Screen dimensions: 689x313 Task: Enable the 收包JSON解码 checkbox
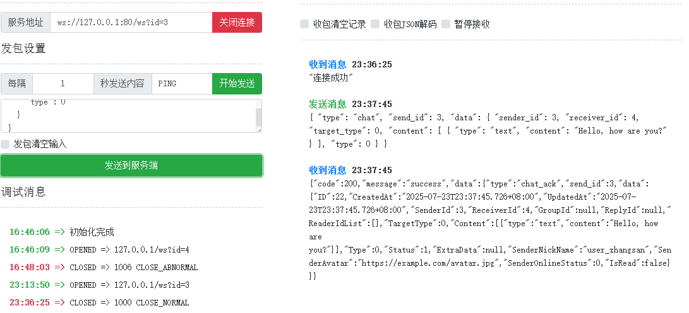[x=375, y=24]
